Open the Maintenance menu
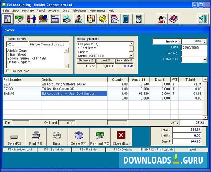This screenshot has height=172, width=211. click(x=97, y=11)
